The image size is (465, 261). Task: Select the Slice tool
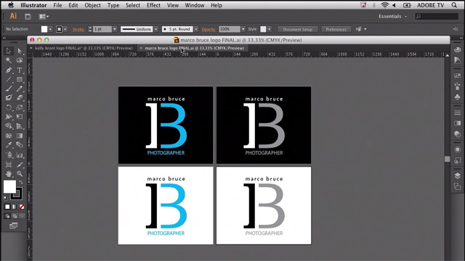20,165
